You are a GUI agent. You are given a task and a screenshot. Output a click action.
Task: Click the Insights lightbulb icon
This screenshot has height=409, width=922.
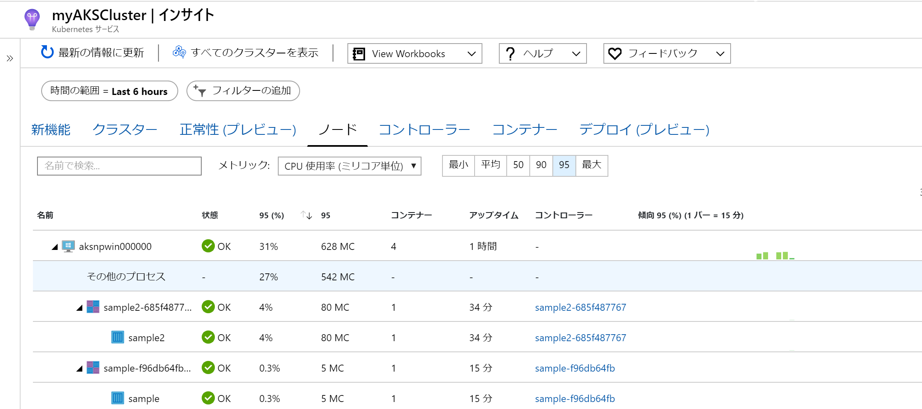point(32,19)
